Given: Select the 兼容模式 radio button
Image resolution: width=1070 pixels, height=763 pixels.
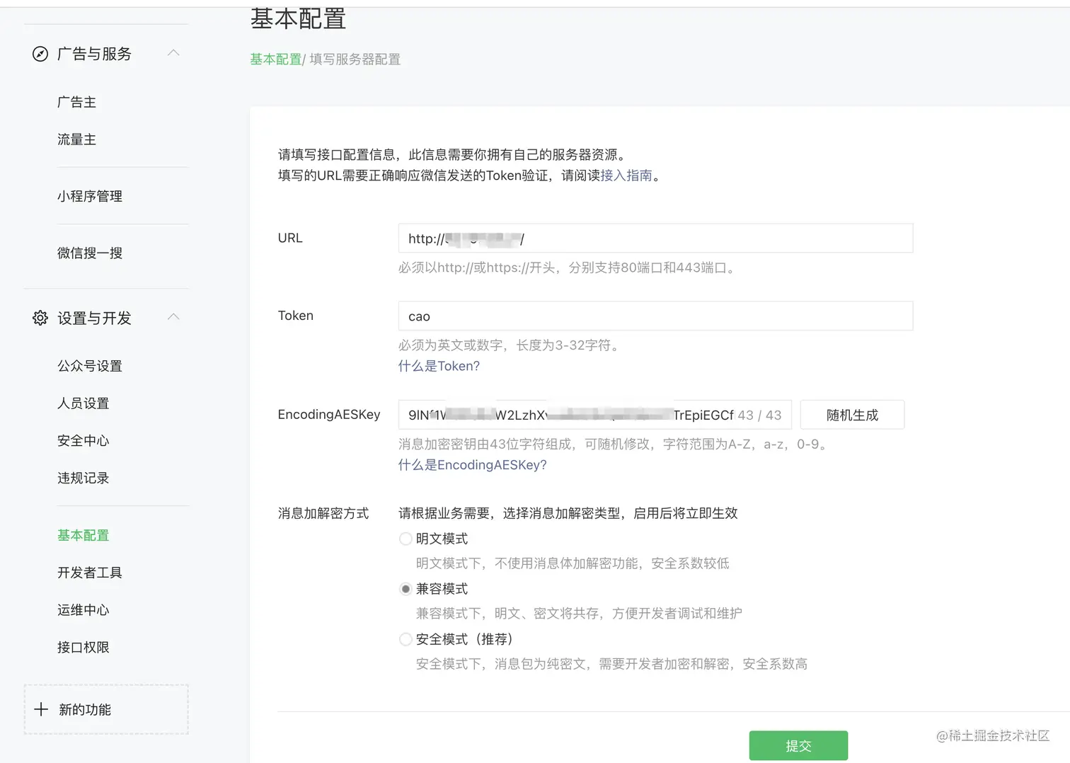Looking at the screenshot, I should [x=405, y=589].
